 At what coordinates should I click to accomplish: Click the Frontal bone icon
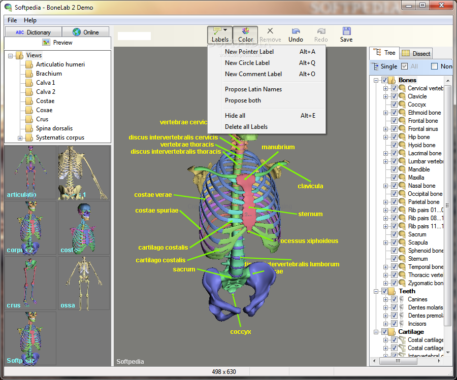point(402,121)
